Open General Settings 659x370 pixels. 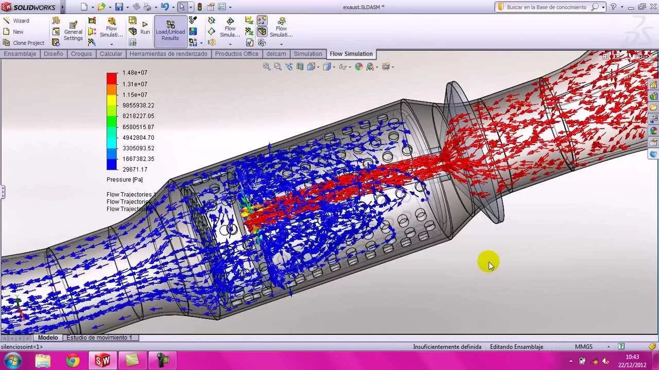click(73, 31)
